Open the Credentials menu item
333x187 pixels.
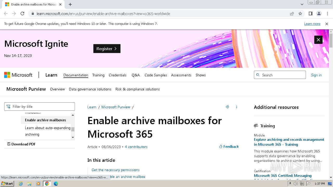(118, 75)
